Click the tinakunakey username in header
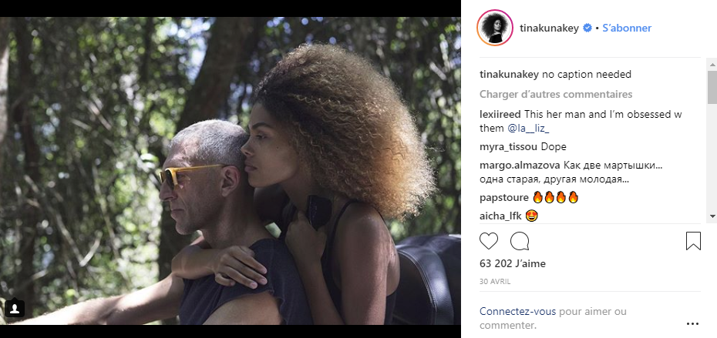Screen dimensions: 717x338 (x=549, y=28)
